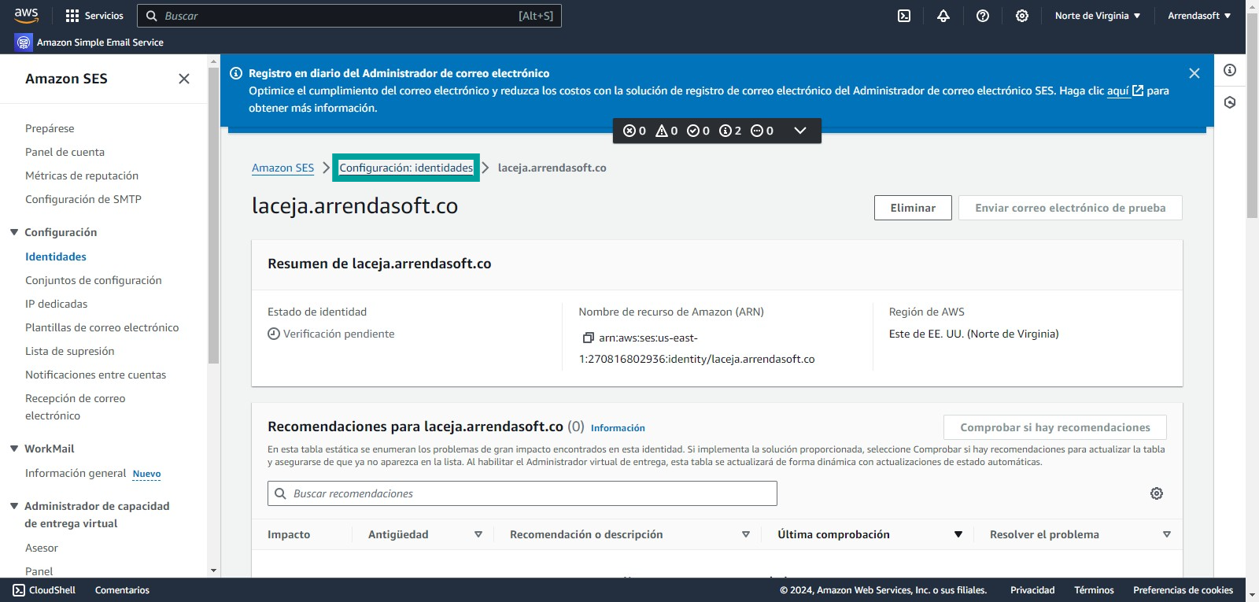Go to Prepárese in sidebar
The height and width of the screenshot is (602, 1259).
tap(50, 128)
